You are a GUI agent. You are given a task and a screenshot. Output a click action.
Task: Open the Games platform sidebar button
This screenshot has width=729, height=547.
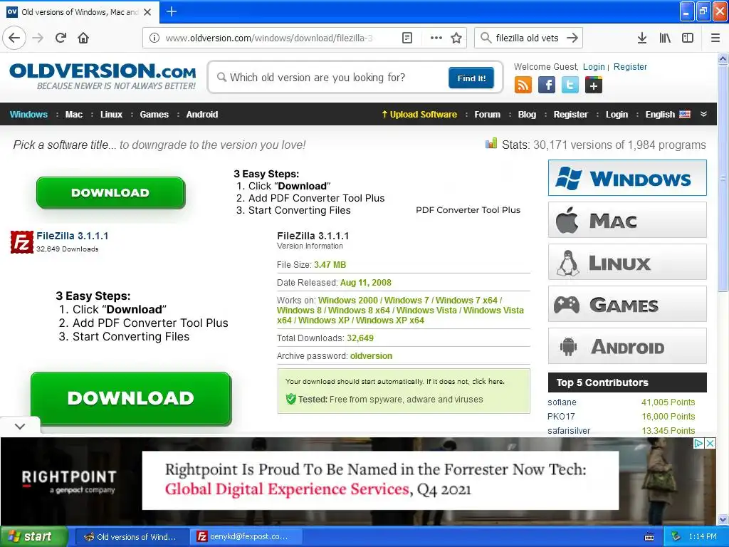(627, 303)
